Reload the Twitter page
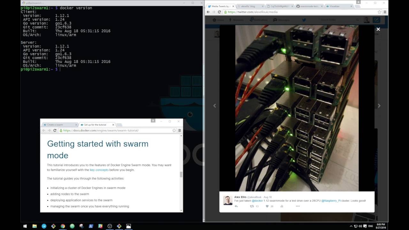The width and height of the screenshot is (409, 230). click(219, 12)
